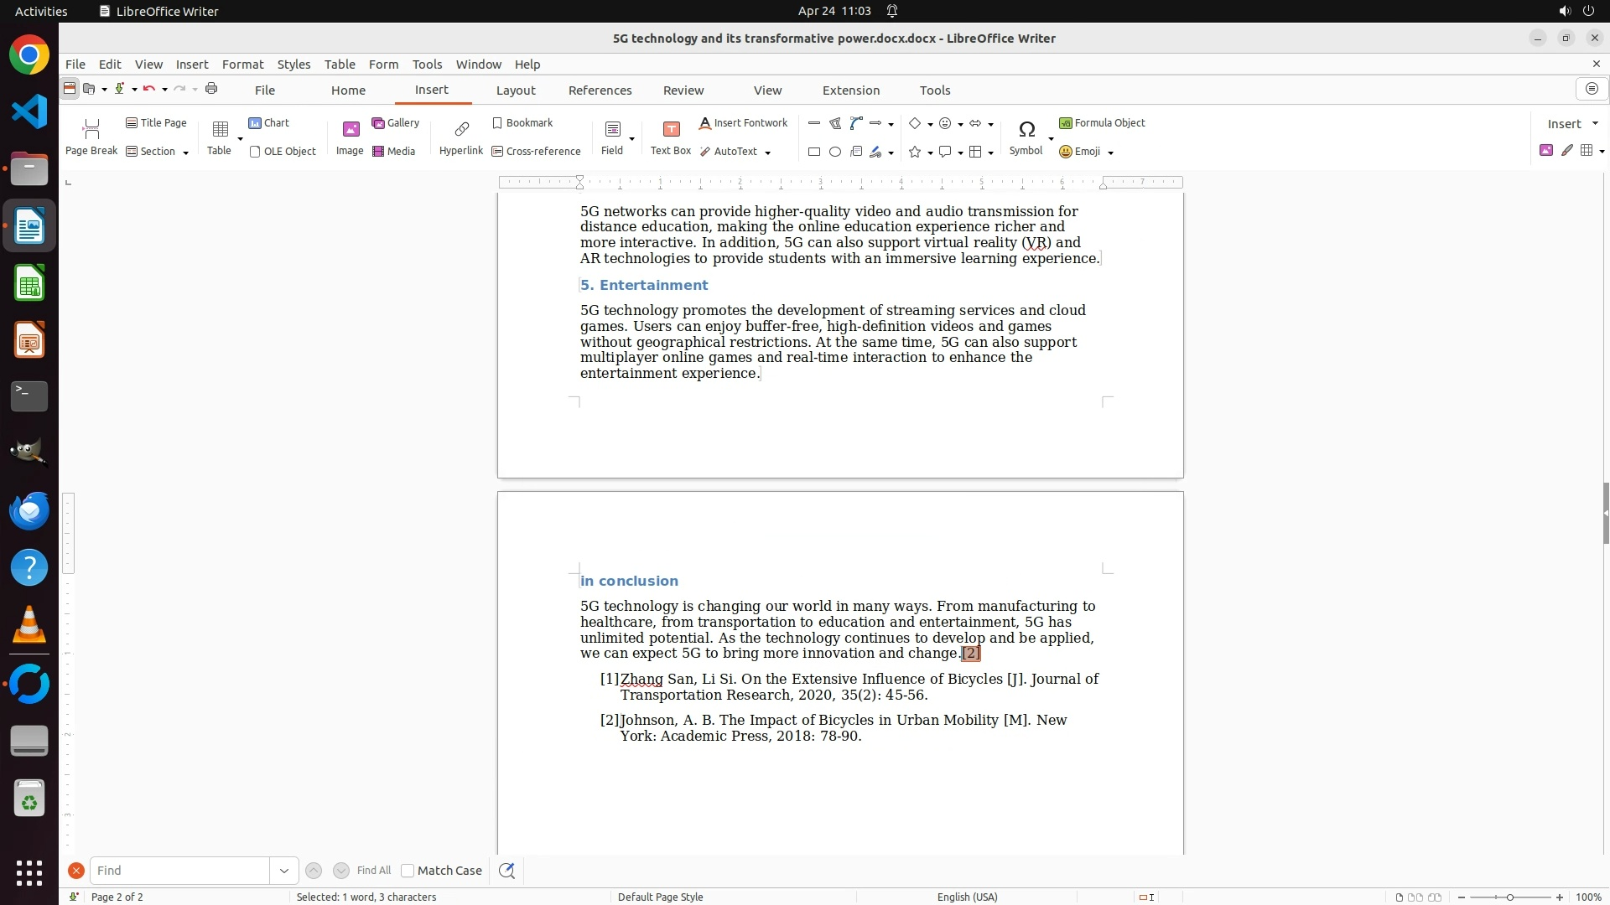The height and width of the screenshot is (905, 1610).
Task: Open the Hyperlink dialog
Action: pos(460,137)
